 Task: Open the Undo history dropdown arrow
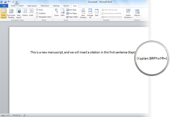(x=11, y=2)
